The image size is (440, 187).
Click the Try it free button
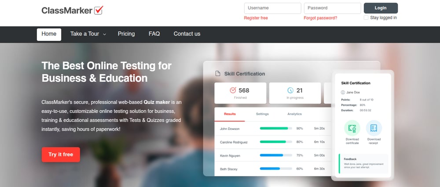pyautogui.click(x=61, y=155)
